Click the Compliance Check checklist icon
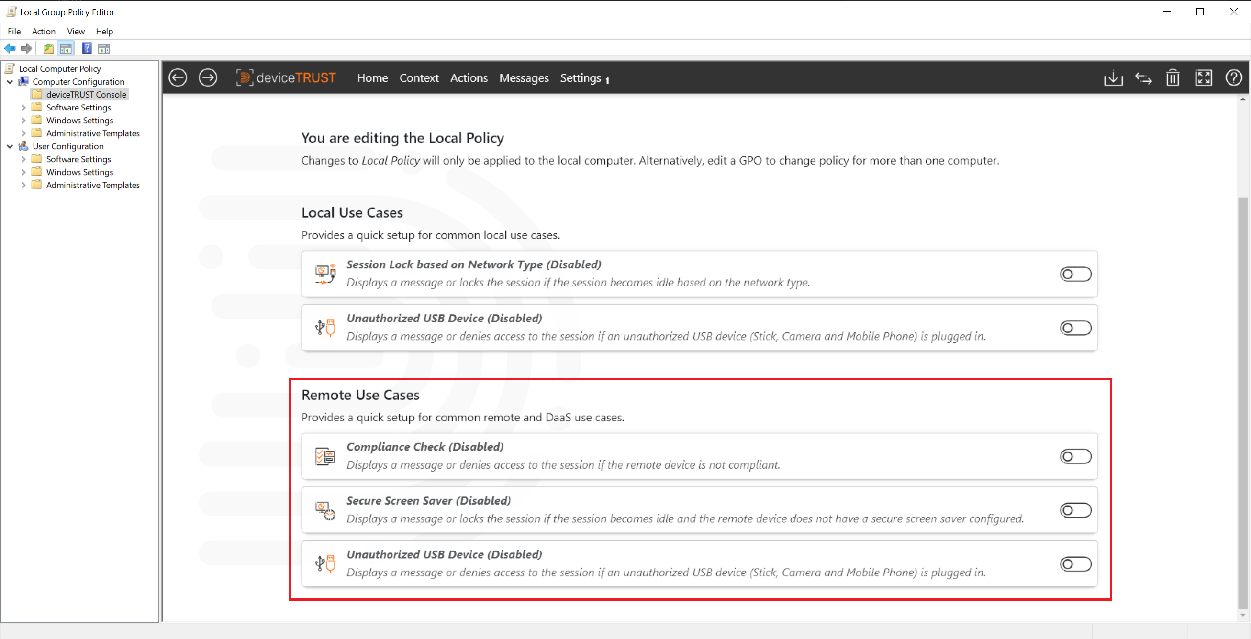 click(325, 456)
